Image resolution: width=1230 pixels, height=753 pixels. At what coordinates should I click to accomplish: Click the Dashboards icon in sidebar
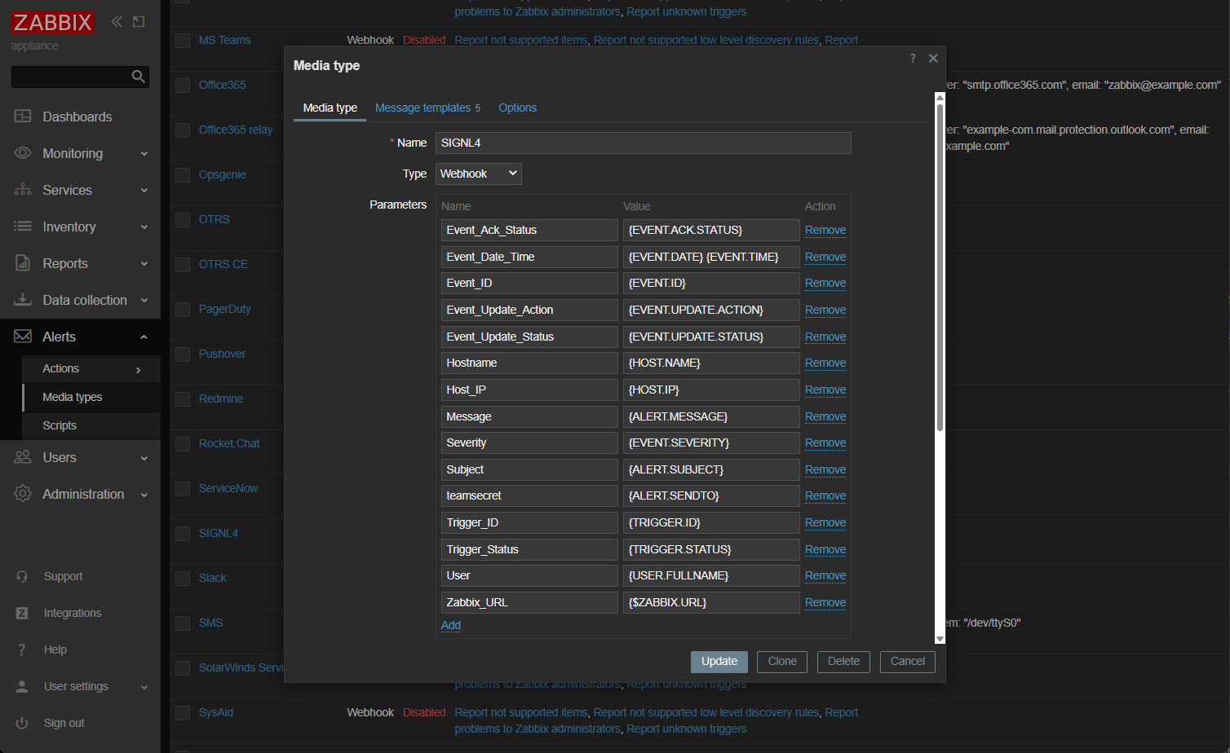click(23, 117)
